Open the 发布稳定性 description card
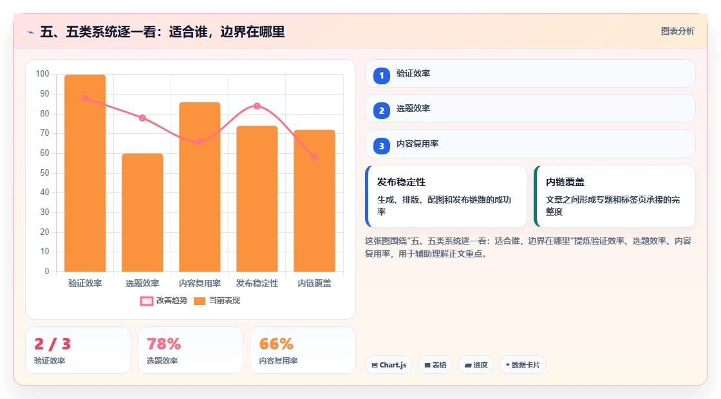721x399 pixels. [x=446, y=196]
